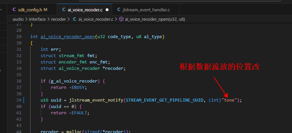Image resolution: width=292 pixels, height=133 pixels.
Task: Click the function name ai_voice_recoder_open on line 29
Action: point(68,37)
